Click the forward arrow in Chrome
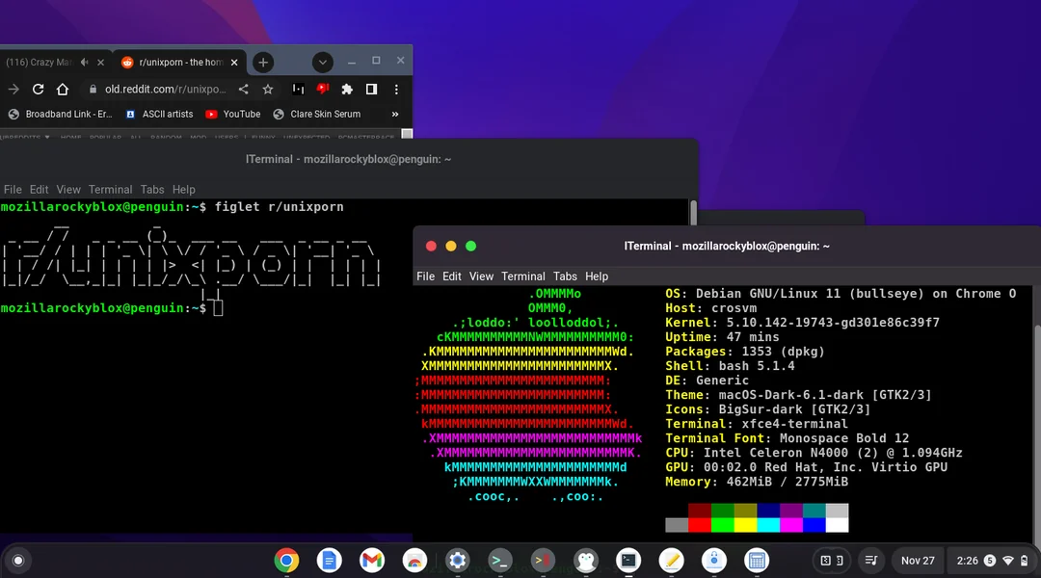The image size is (1041, 578). point(13,89)
